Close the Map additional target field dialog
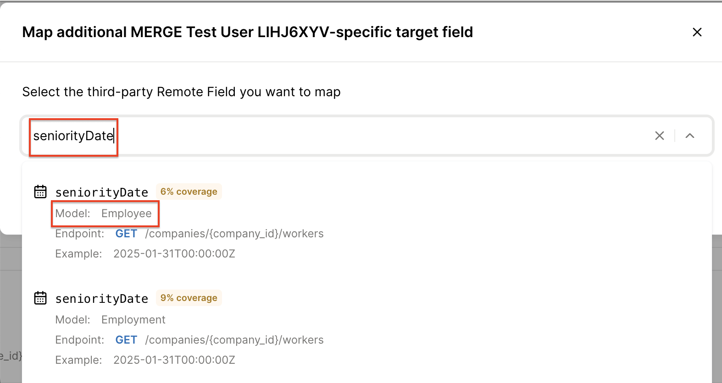 click(697, 32)
